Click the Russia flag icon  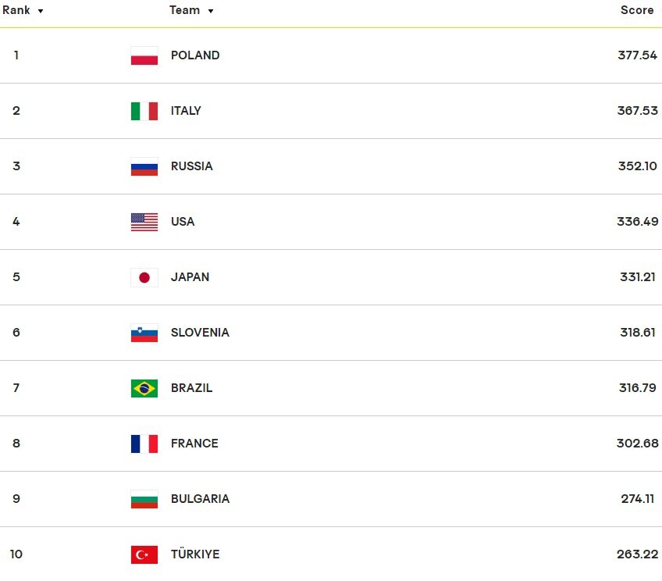[144, 166]
